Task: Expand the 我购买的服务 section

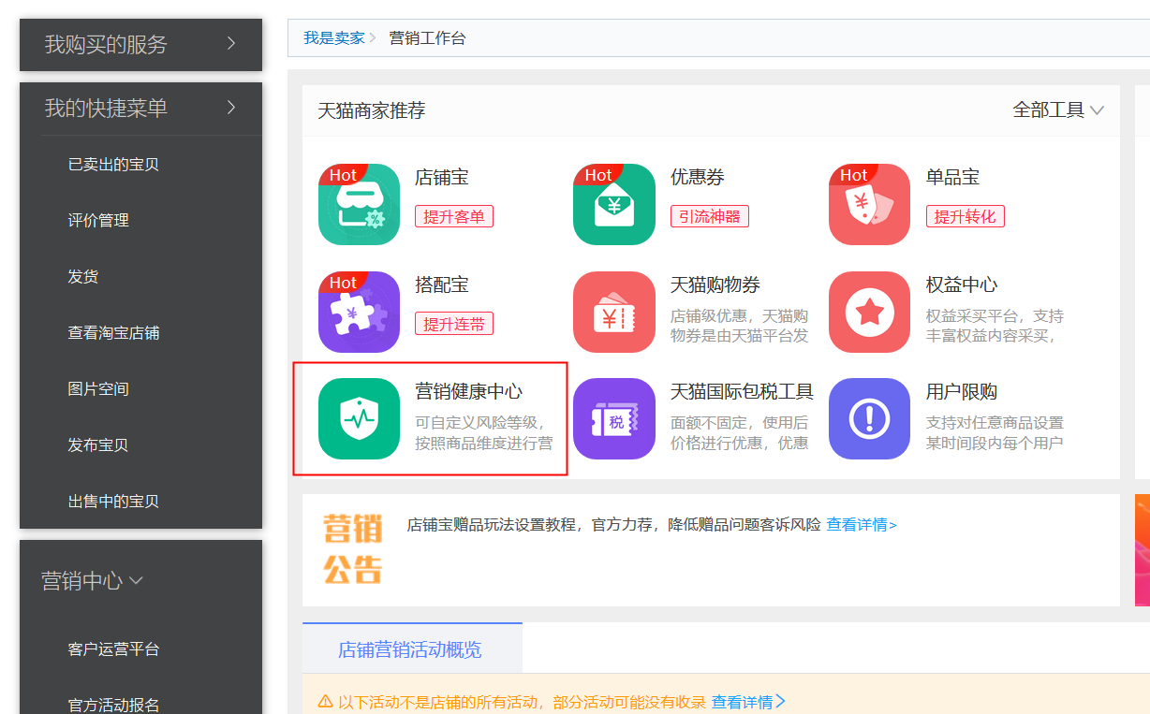Action: click(140, 44)
